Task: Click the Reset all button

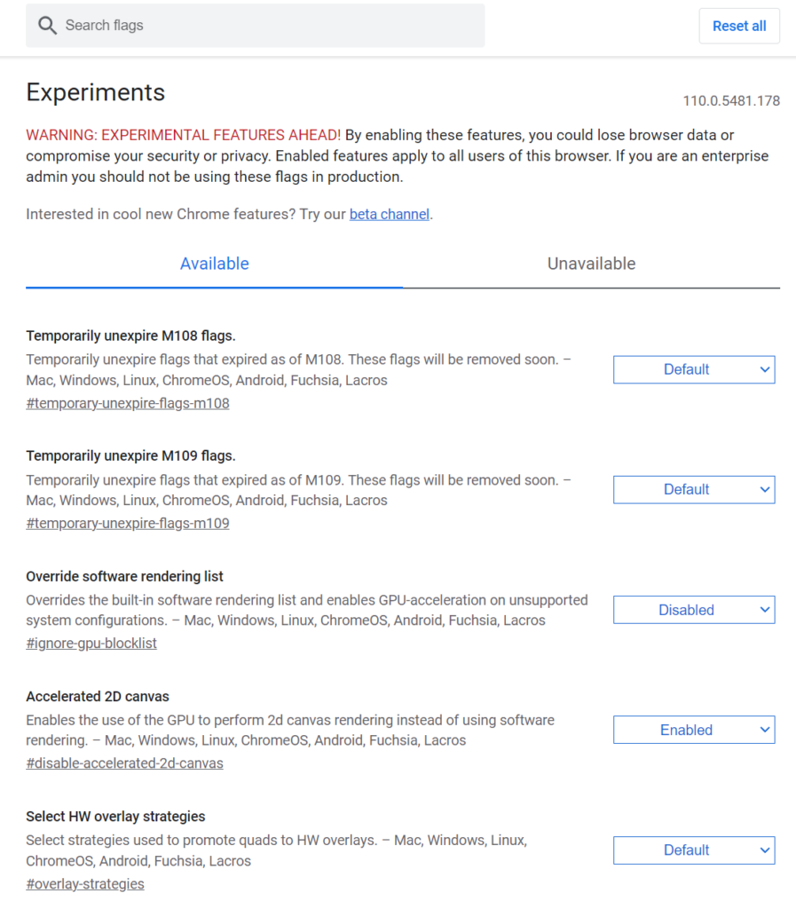Action: [x=739, y=26]
